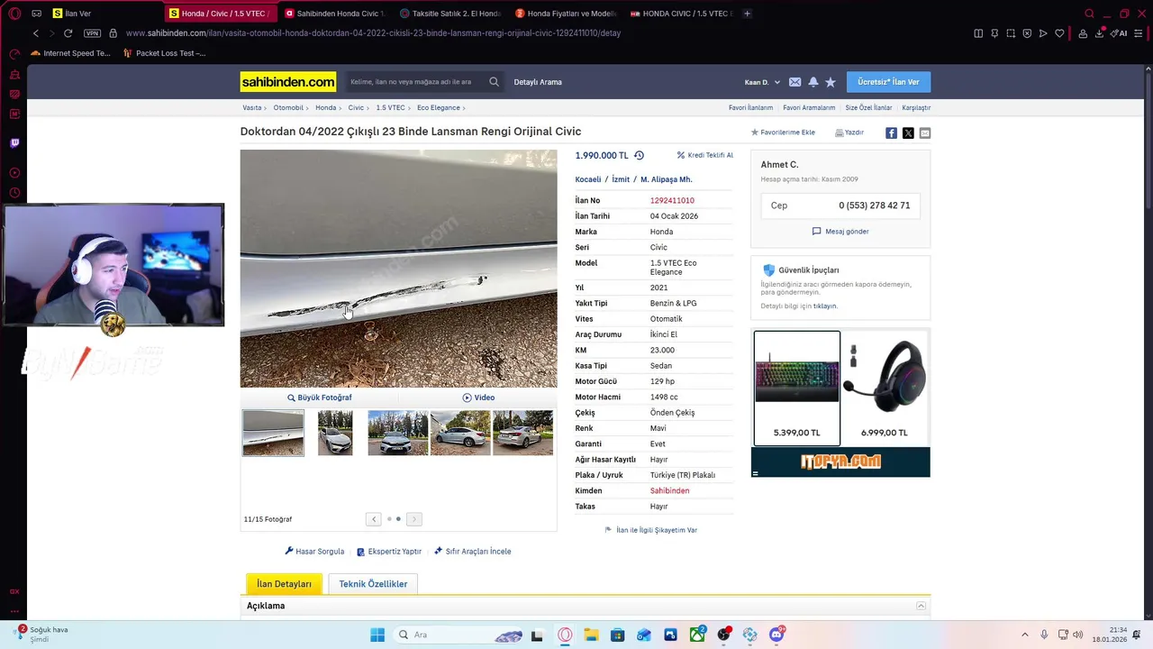Image resolution: width=1153 pixels, height=649 pixels.
Task: Switch to Taksitle Satılık browser tab
Action: [x=450, y=14]
